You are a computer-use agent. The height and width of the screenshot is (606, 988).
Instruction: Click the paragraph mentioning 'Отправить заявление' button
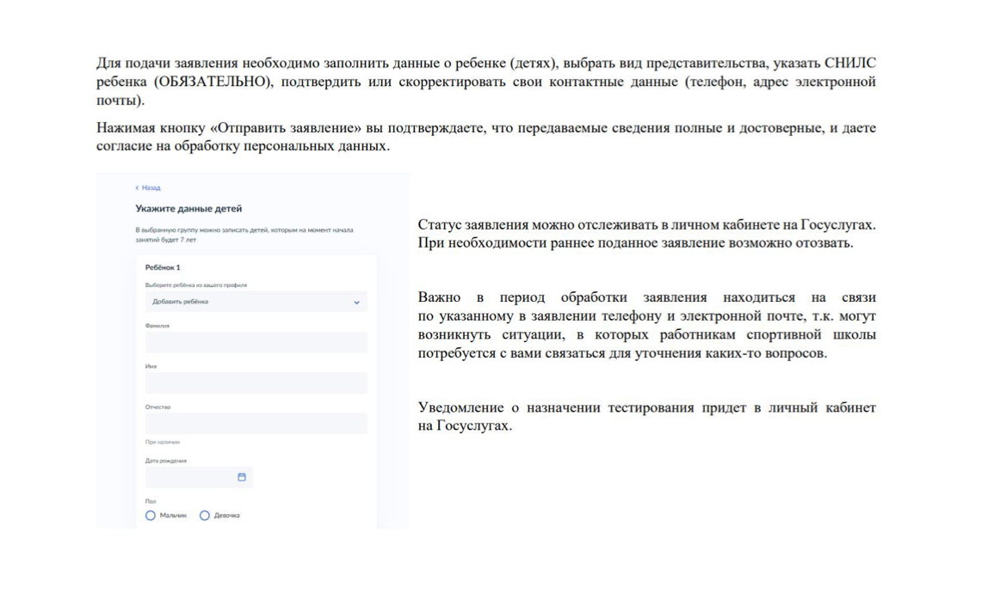(x=485, y=137)
